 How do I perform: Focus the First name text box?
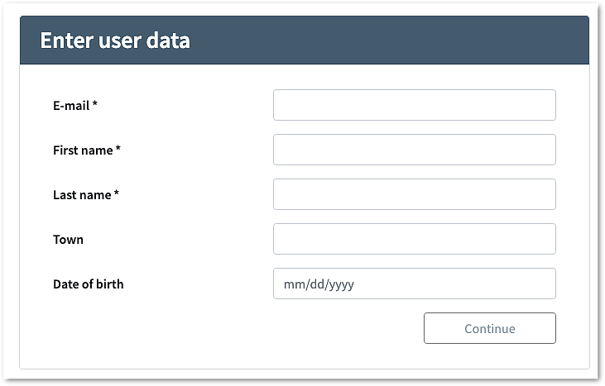coord(414,150)
